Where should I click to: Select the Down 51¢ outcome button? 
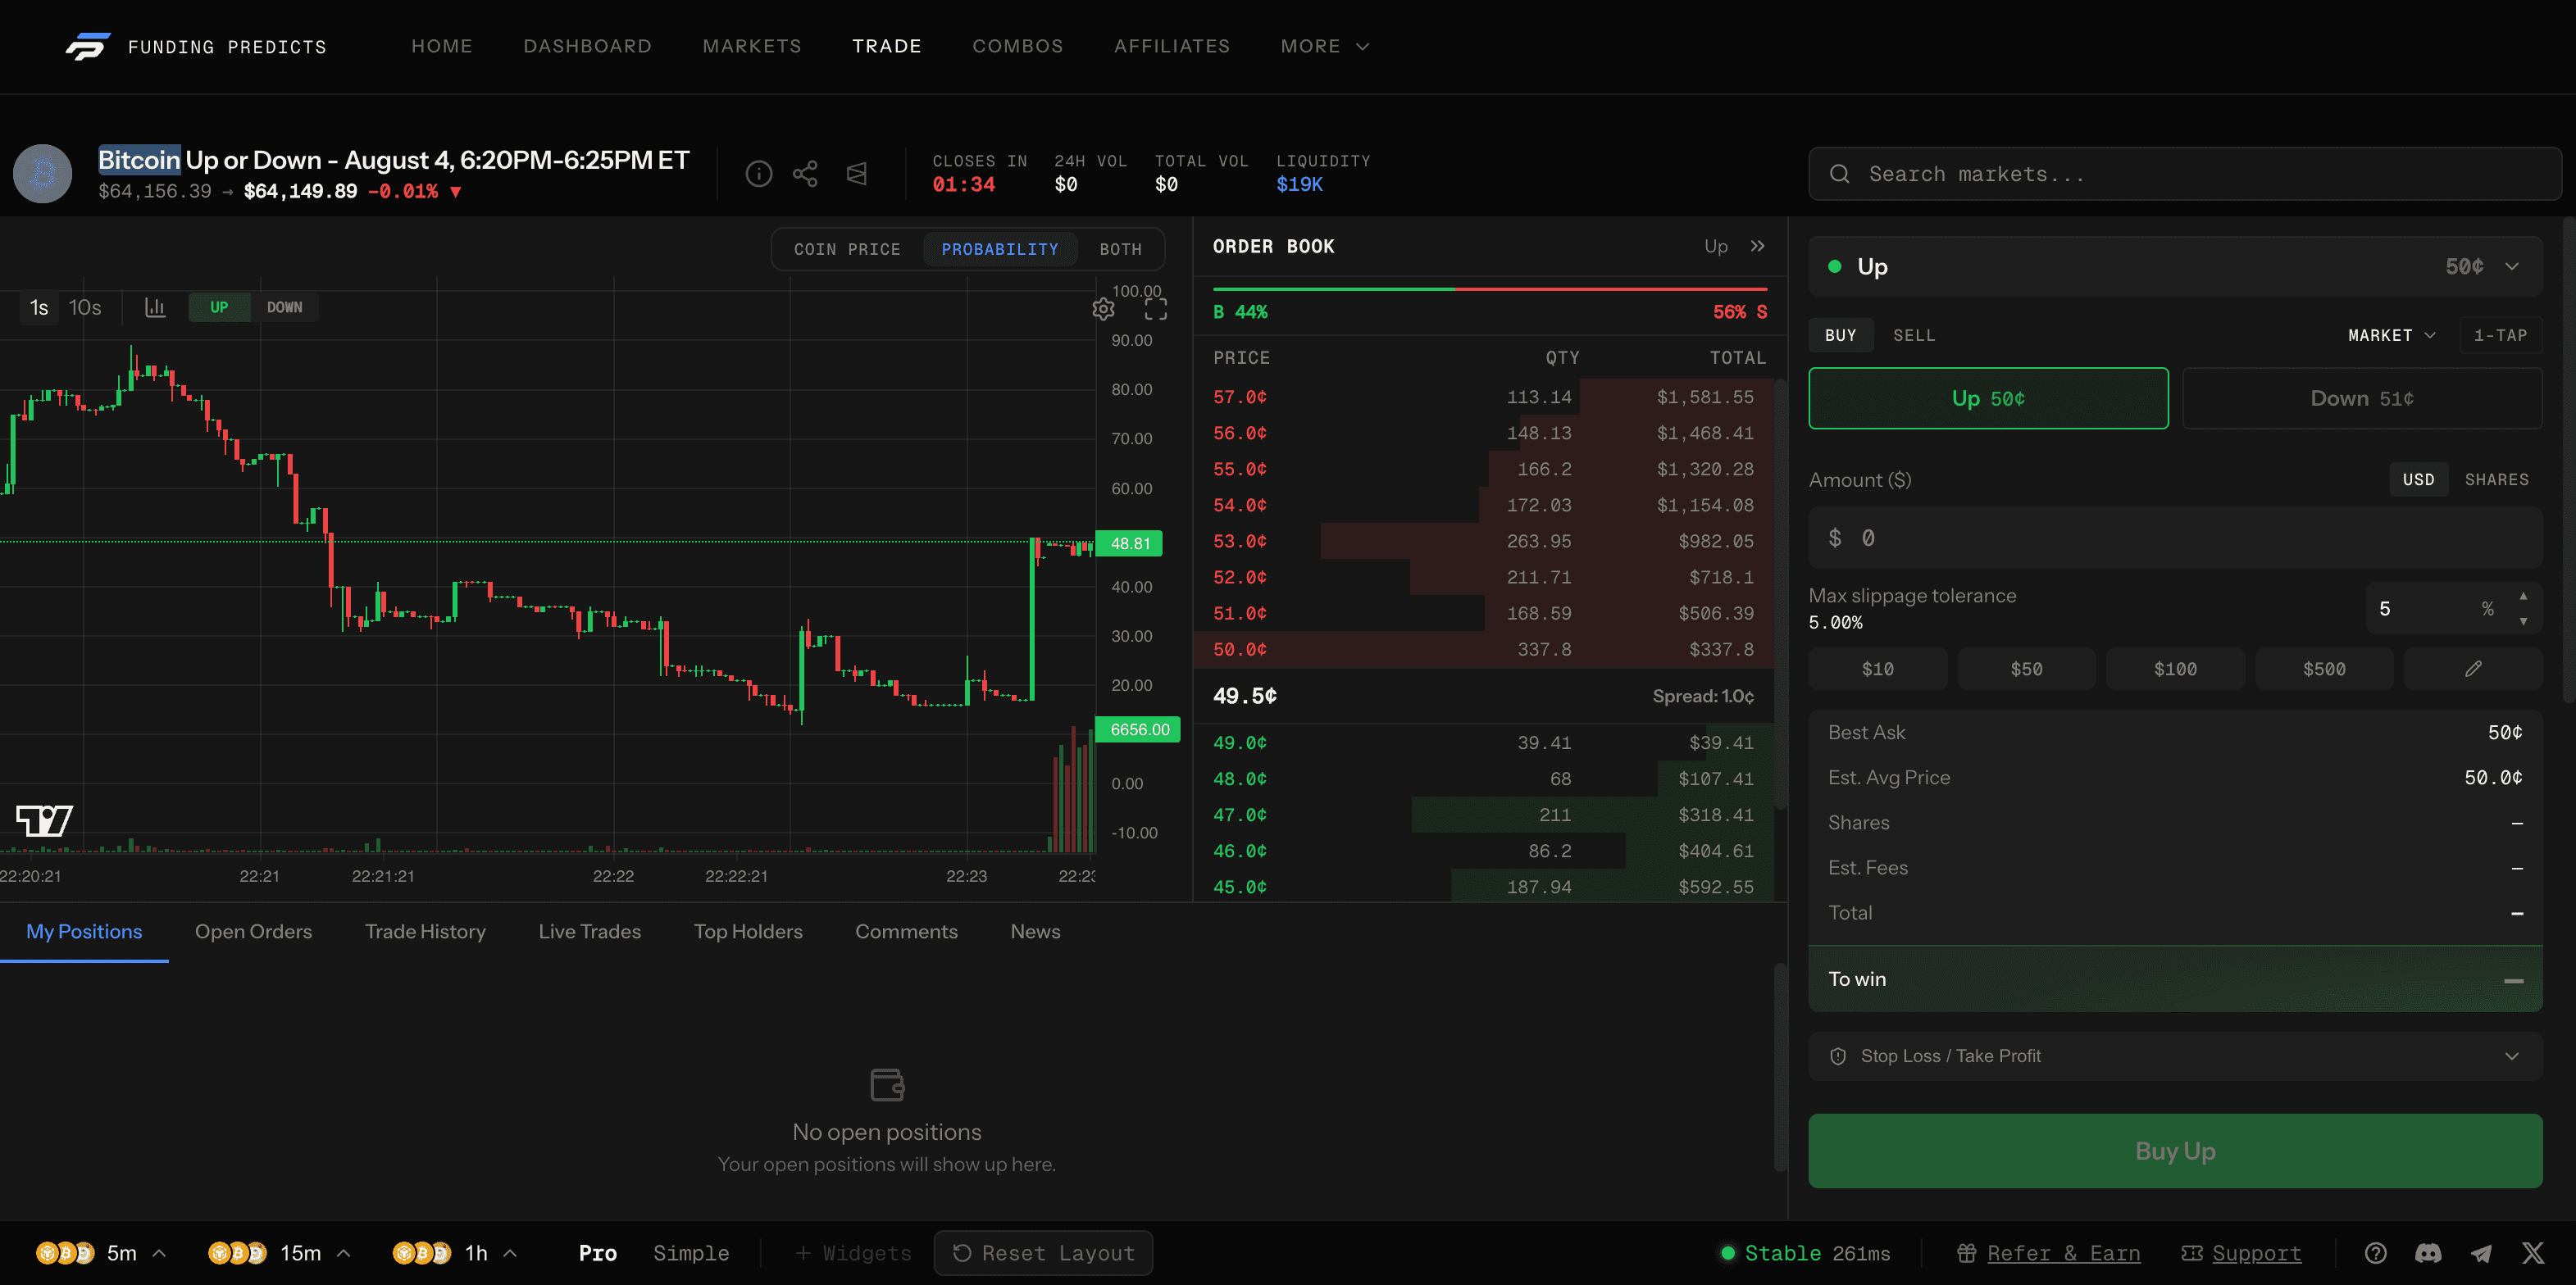click(x=2362, y=398)
